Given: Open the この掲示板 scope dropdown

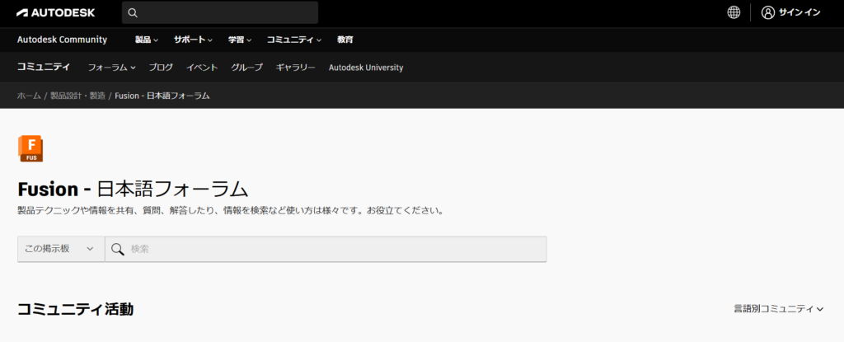Looking at the screenshot, I should point(61,249).
